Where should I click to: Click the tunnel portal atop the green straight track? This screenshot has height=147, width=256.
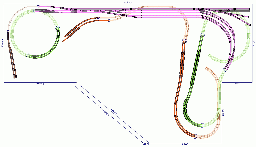202,35
